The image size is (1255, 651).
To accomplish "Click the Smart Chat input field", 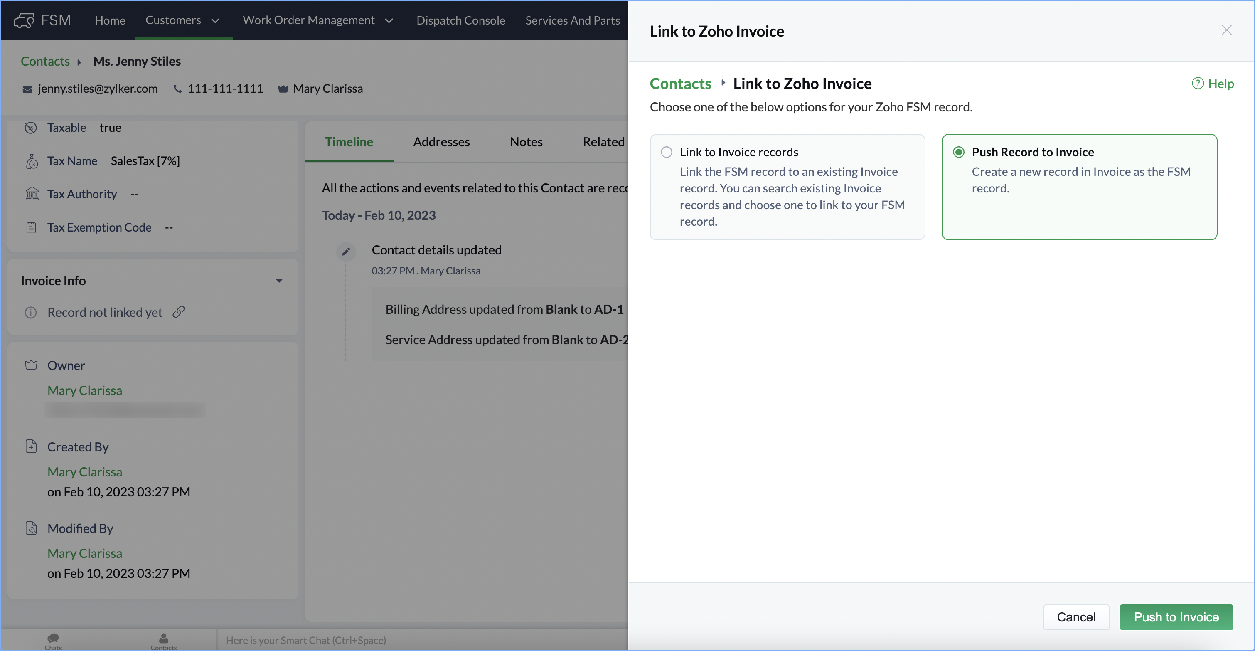I will pyautogui.click(x=422, y=640).
